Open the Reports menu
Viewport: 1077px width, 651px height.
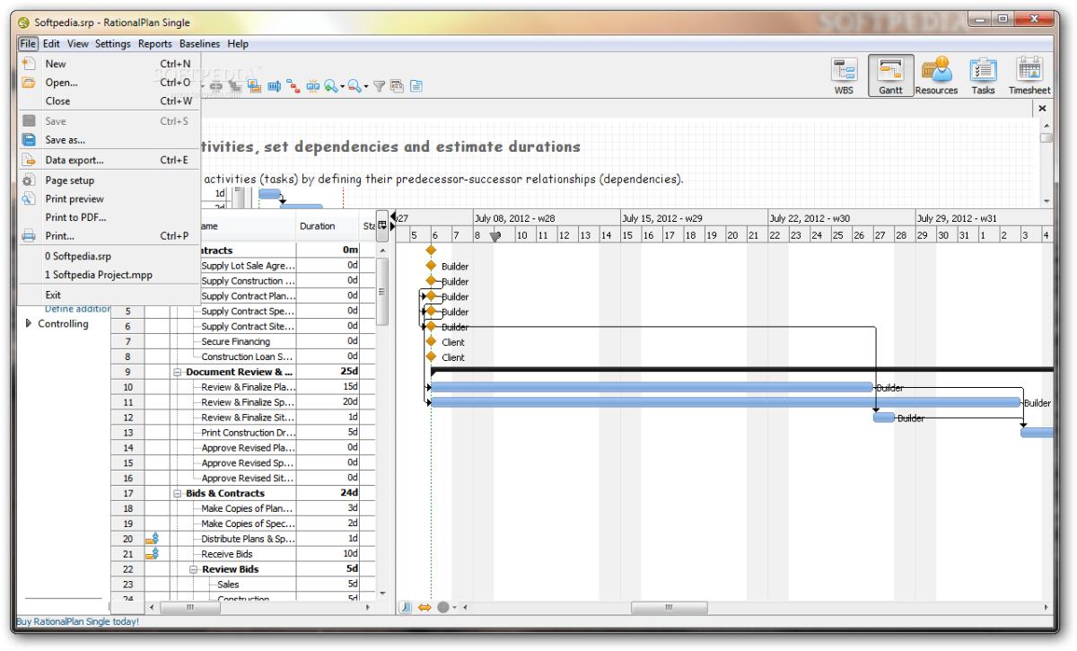[157, 43]
